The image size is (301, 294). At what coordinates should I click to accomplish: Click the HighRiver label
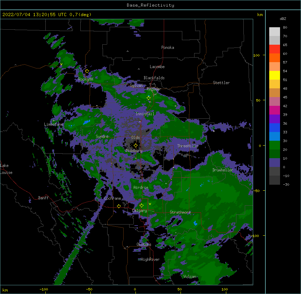click(150, 259)
